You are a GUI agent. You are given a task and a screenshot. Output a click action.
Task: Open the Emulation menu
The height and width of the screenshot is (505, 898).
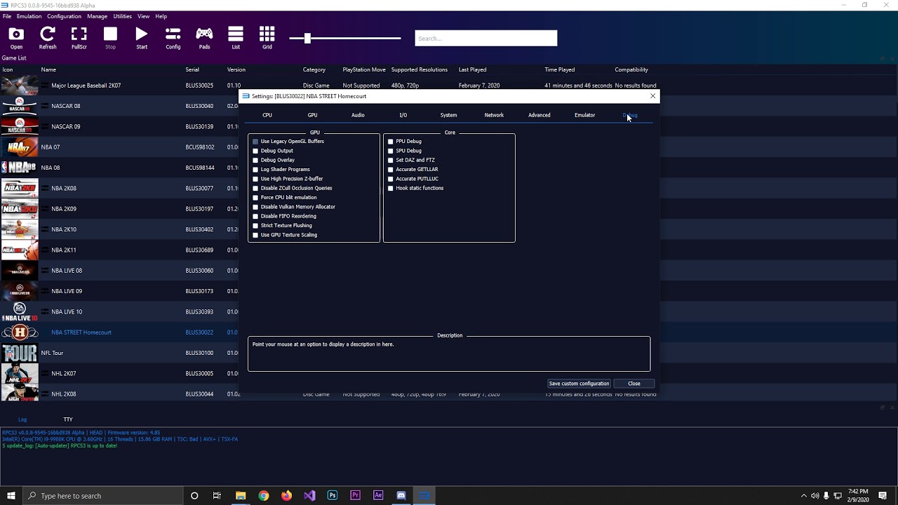(29, 16)
